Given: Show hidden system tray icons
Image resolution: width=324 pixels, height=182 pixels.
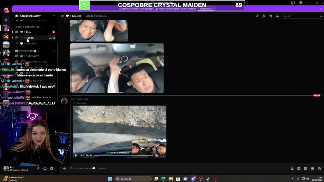Looking at the screenshot, I should (293, 179).
